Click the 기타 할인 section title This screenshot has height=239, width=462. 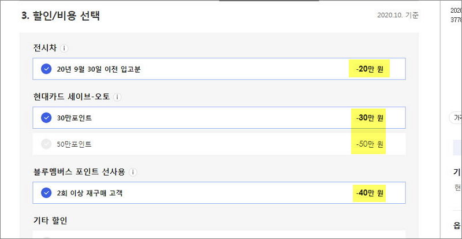[x=50, y=221]
